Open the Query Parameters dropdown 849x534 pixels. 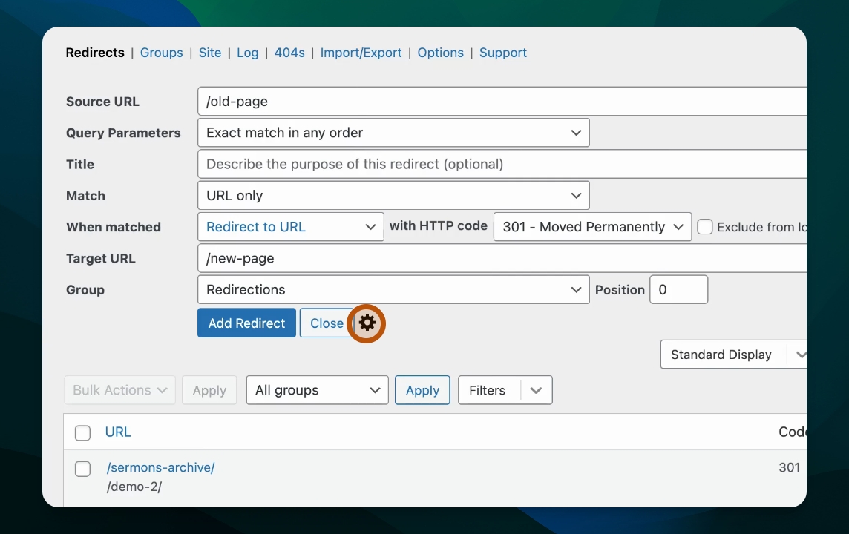pos(393,133)
